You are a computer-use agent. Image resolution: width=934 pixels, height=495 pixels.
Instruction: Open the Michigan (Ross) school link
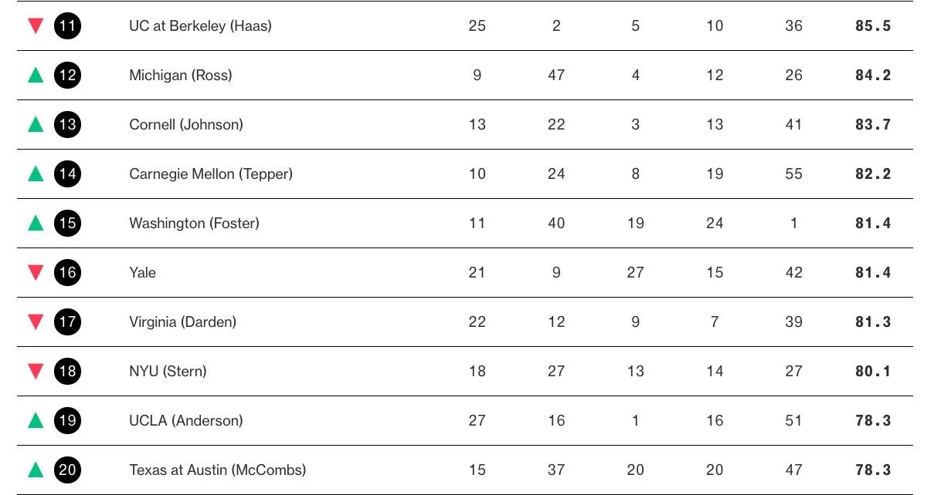coord(180,75)
